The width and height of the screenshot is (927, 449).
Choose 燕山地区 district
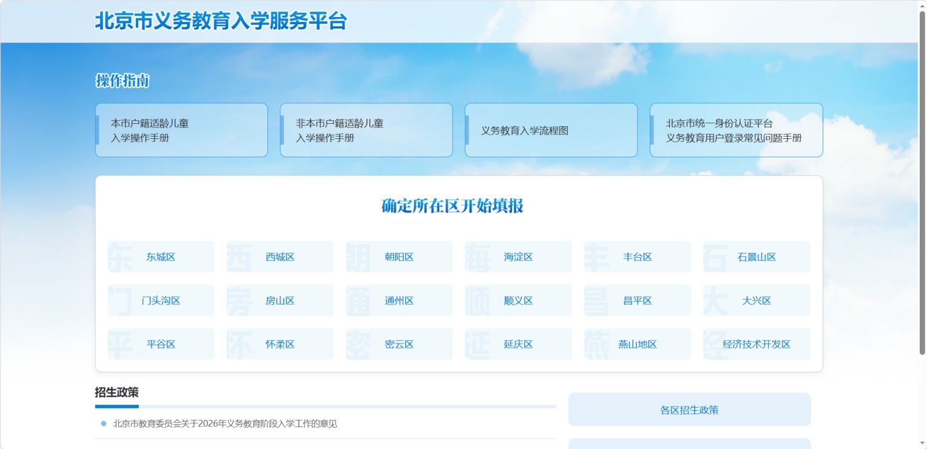coord(638,344)
